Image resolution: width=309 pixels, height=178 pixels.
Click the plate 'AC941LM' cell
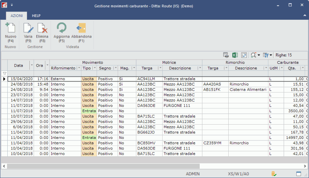pyautogui.click(x=149, y=79)
